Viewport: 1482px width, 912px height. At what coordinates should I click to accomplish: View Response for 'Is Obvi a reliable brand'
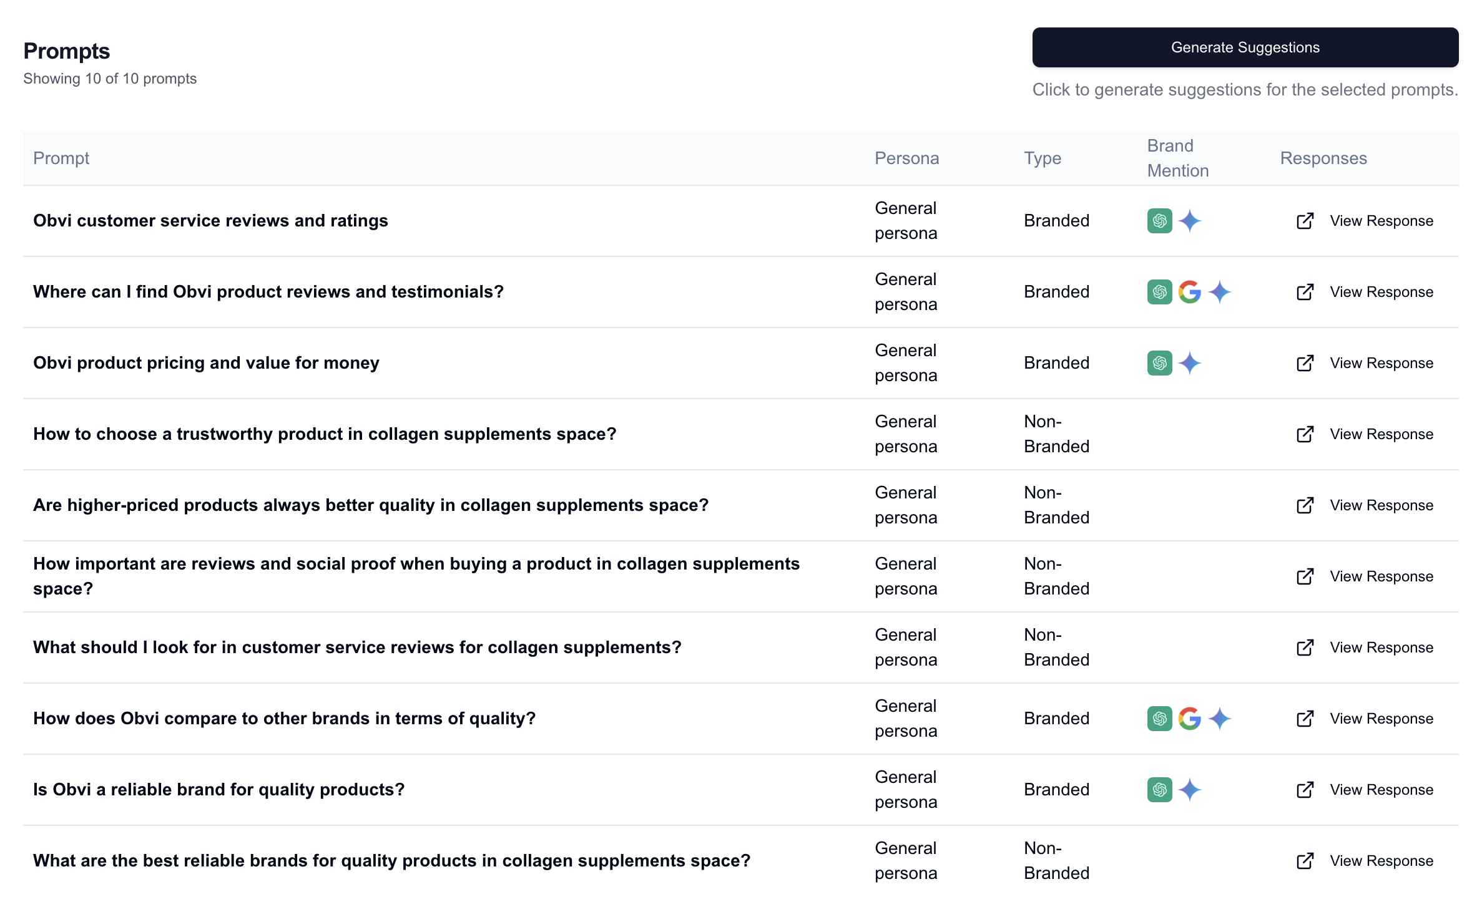coord(1381,790)
